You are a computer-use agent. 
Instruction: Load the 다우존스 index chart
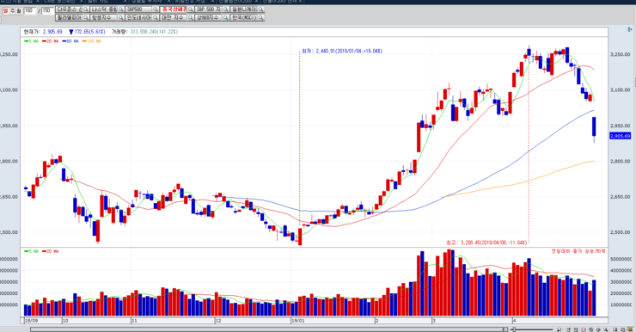click(69, 9)
